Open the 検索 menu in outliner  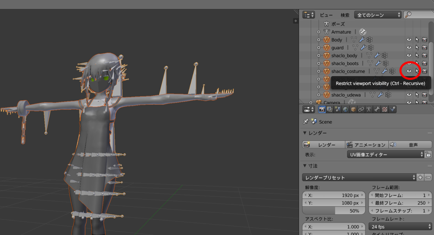pyautogui.click(x=345, y=15)
